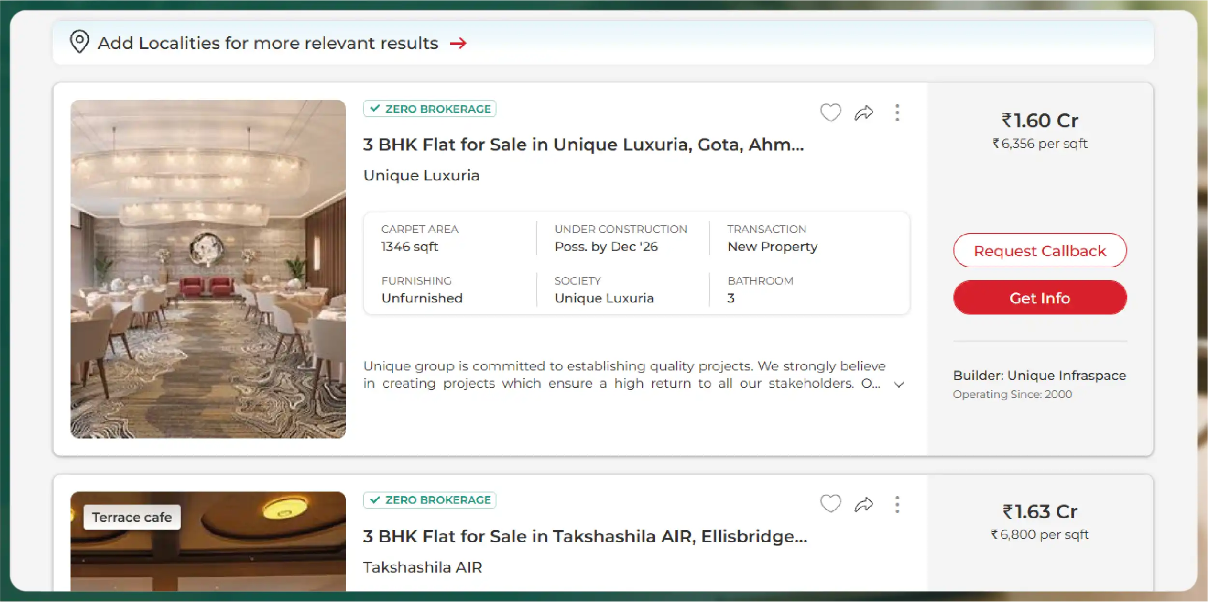Viewport: 1208px width, 602px height.
Task: Click Operating Since: 2000 text
Action: coord(1012,394)
